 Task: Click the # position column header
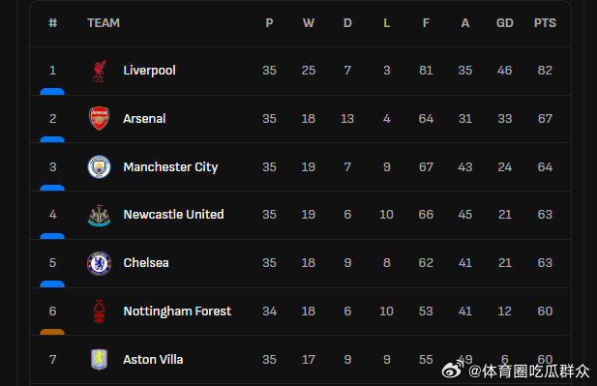pos(53,23)
